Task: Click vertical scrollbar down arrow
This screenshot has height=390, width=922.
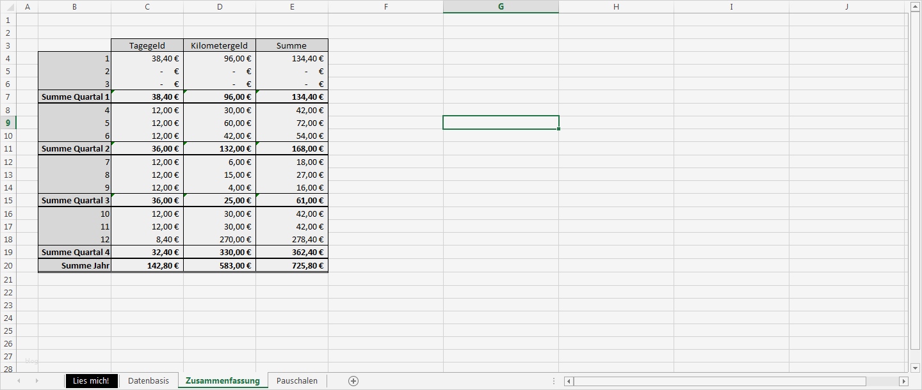Action: tap(915, 368)
